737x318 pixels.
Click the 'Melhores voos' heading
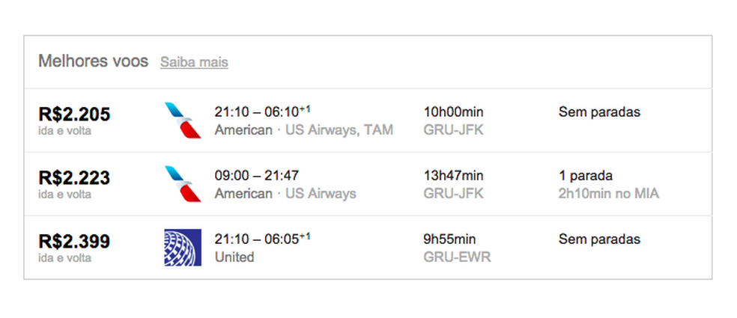point(94,61)
